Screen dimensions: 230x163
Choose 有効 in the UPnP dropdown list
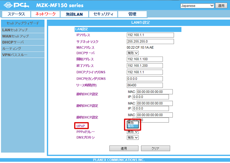[133, 126]
